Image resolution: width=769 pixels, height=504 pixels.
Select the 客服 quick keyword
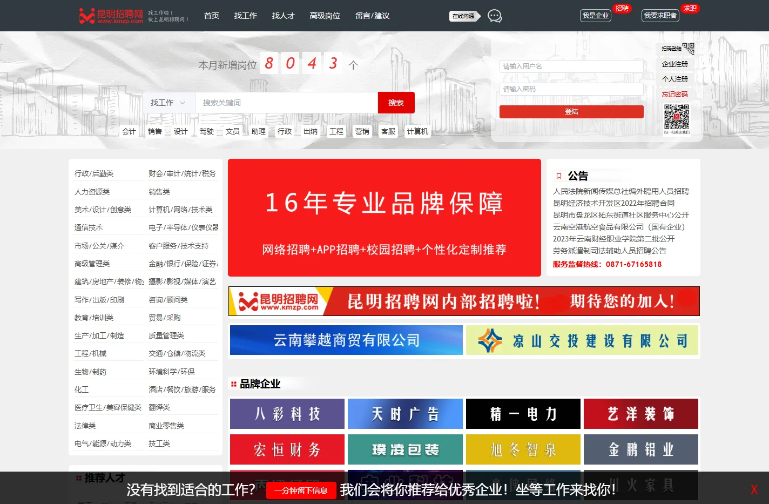click(x=388, y=131)
